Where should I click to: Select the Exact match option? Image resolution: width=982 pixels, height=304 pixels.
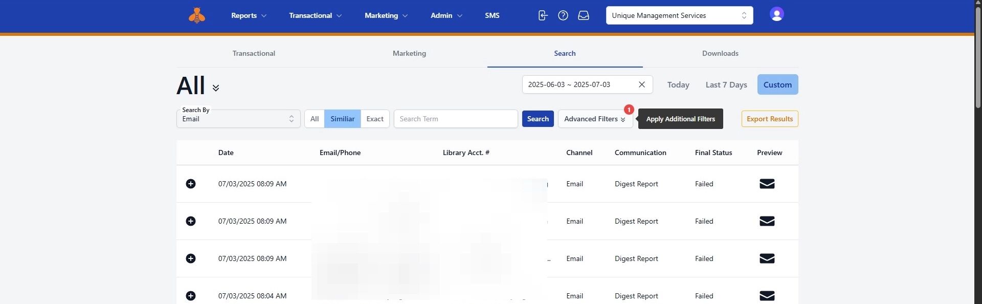click(375, 119)
